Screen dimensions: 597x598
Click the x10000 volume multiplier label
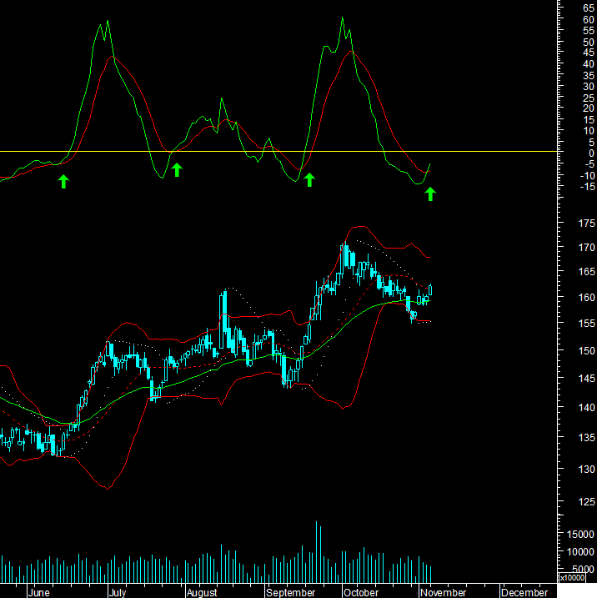click(572, 578)
